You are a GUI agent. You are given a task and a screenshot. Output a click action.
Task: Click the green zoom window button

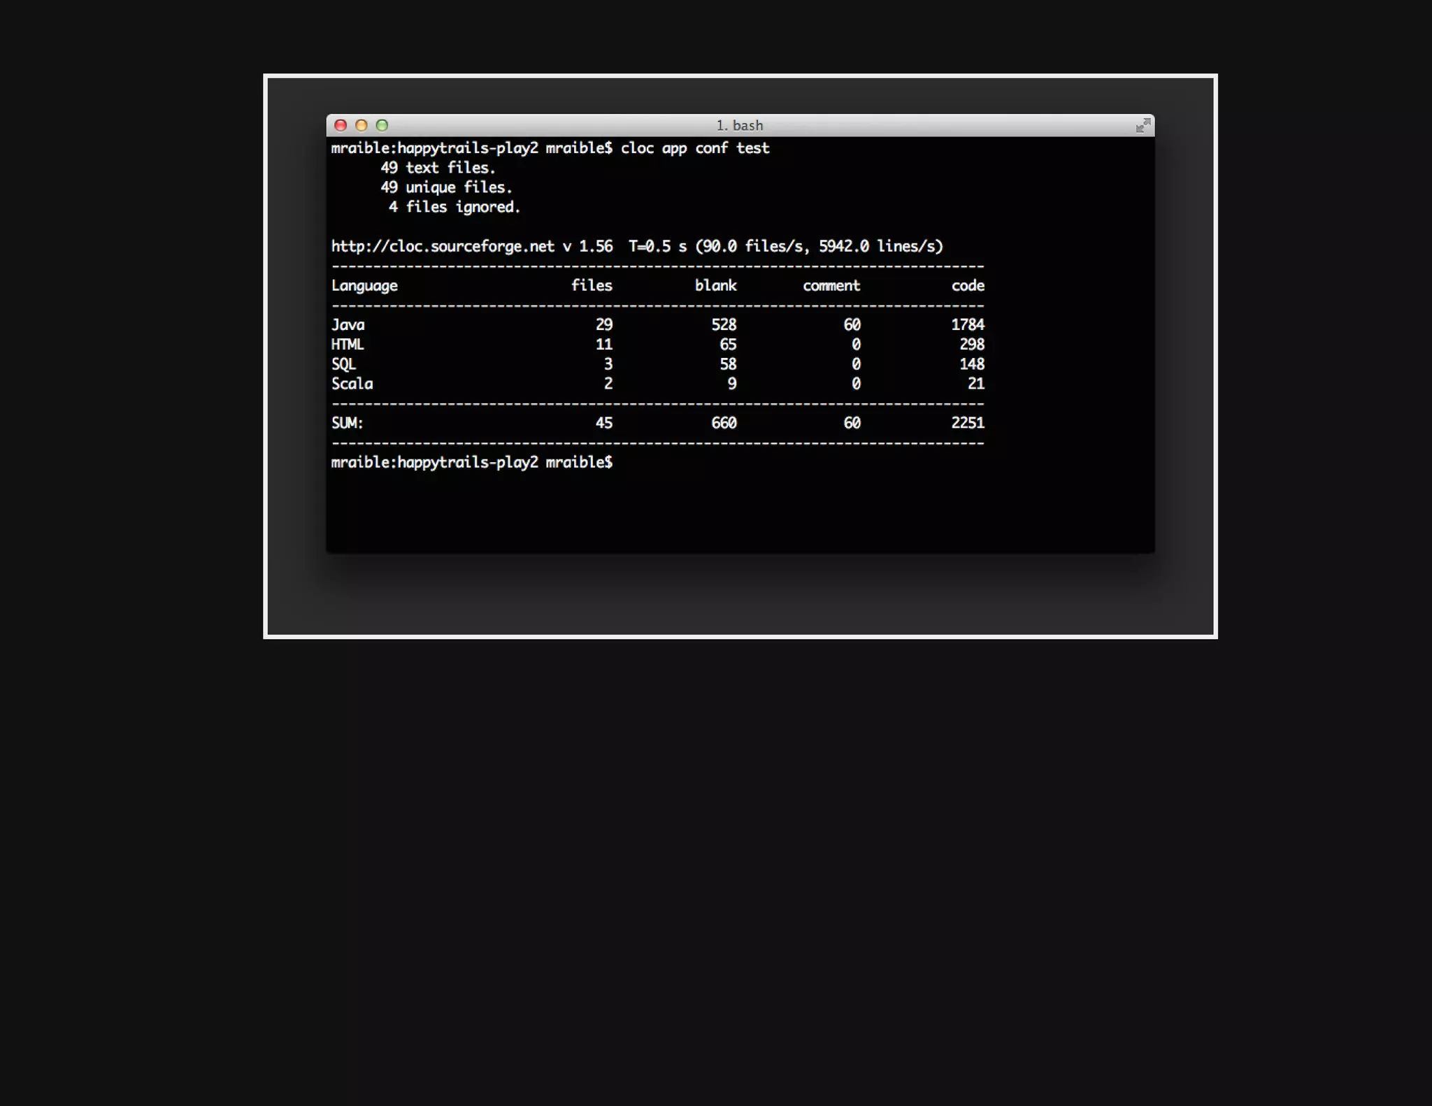tap(382, 125)
